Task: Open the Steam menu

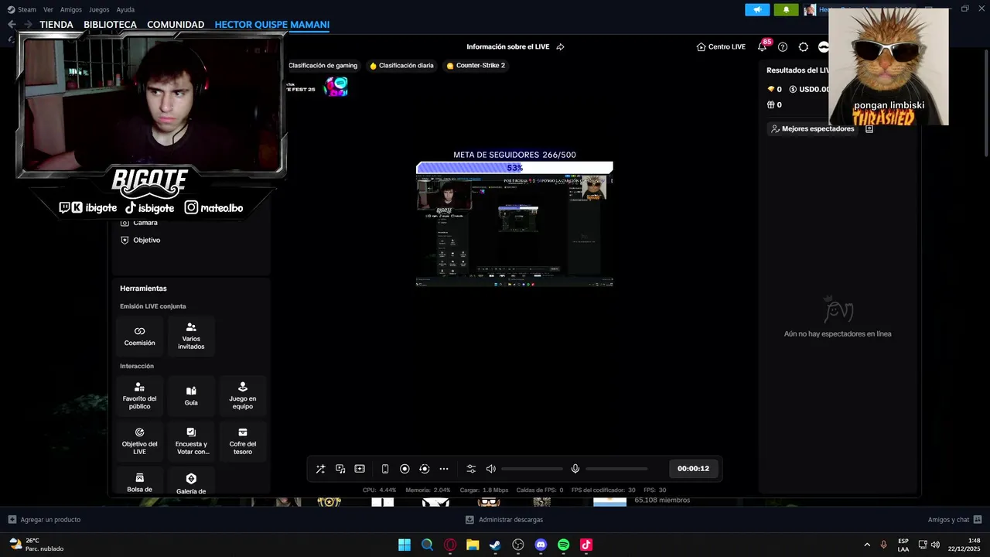Action: coord(22,9)
